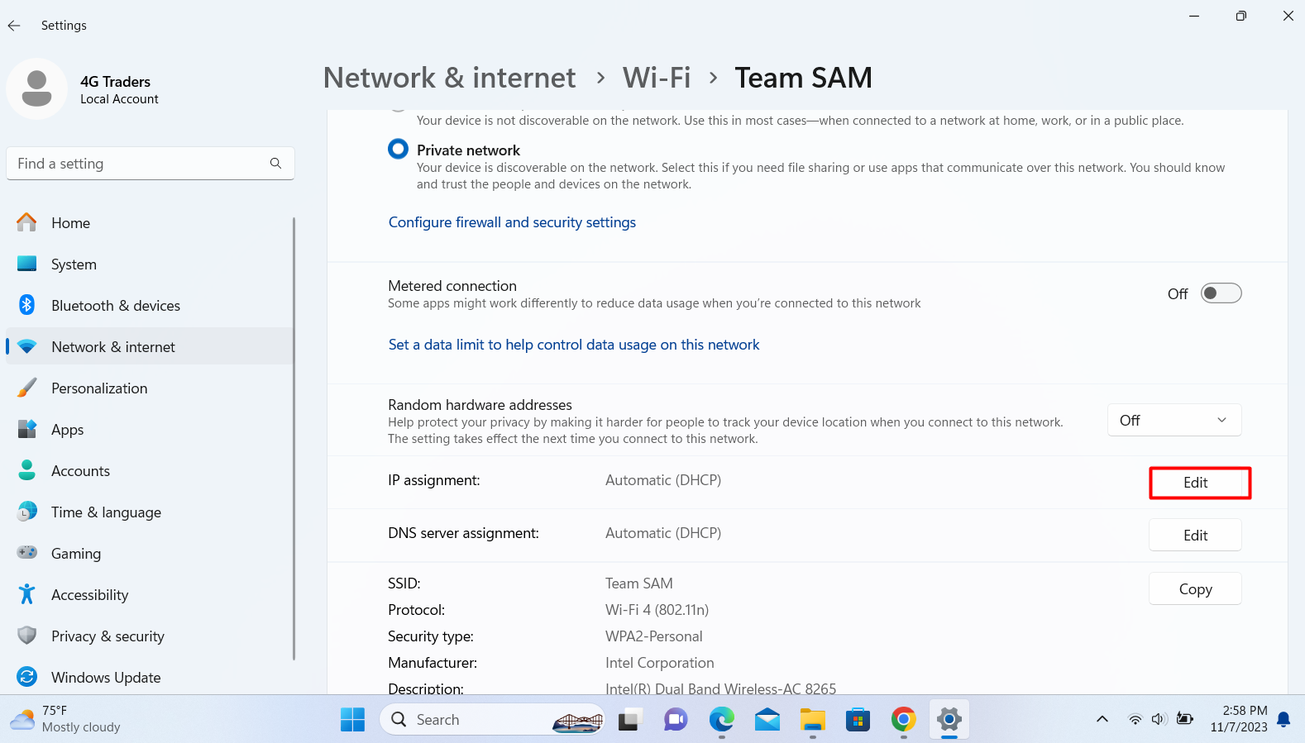Click the Protocol value Wi-Fi 4 (802.11n)
This screenshot has height=743, width=1305.
point(657,610)
